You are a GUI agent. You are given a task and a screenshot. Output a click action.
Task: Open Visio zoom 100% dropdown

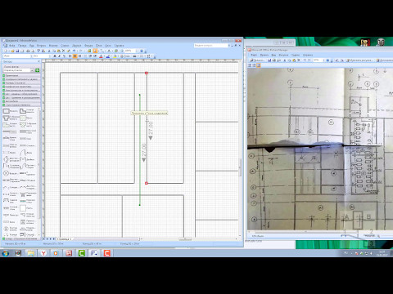click(137, 51)
